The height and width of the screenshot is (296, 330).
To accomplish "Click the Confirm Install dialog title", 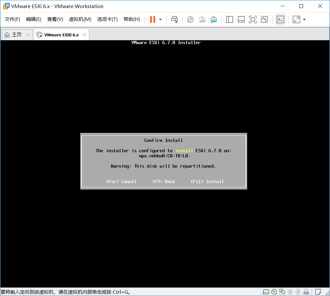I will [163, 140].
